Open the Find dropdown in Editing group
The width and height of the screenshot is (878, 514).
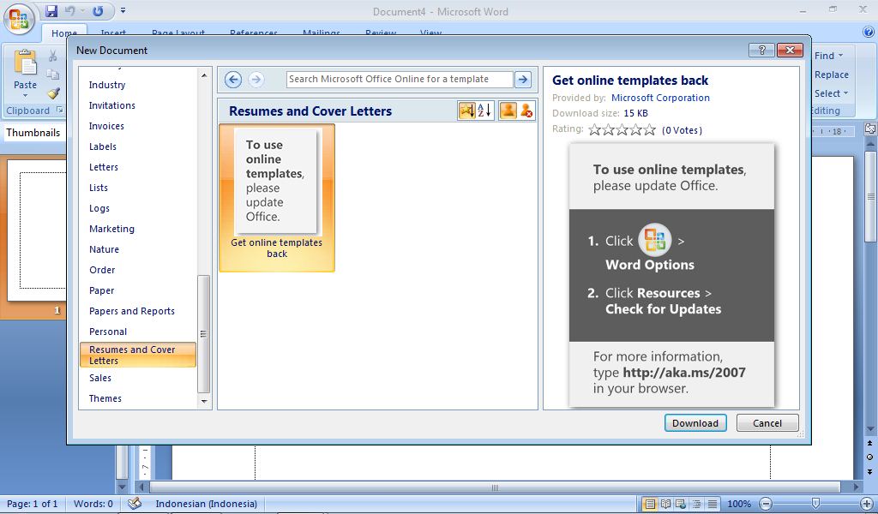pyautogui.click(x=829, y=56)
